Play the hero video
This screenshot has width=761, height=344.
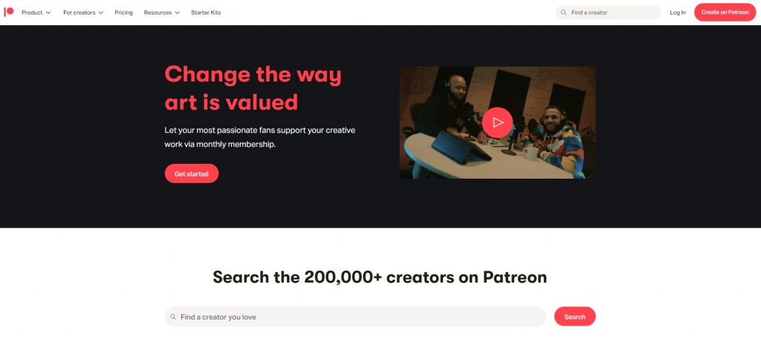(x=497, y=122)
